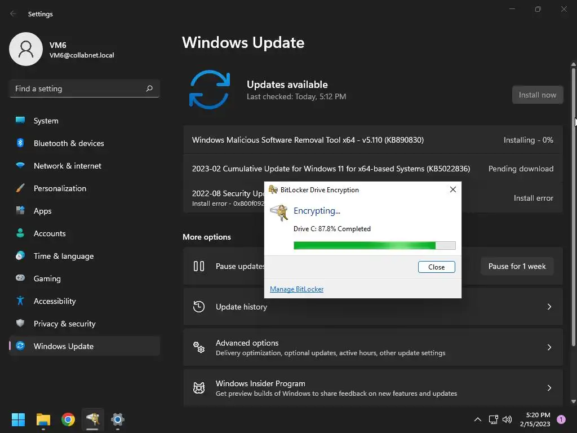This screenshot has width=577, height=433.
Task: Open the Apps sidebar icon
Action: coord(20,211)
